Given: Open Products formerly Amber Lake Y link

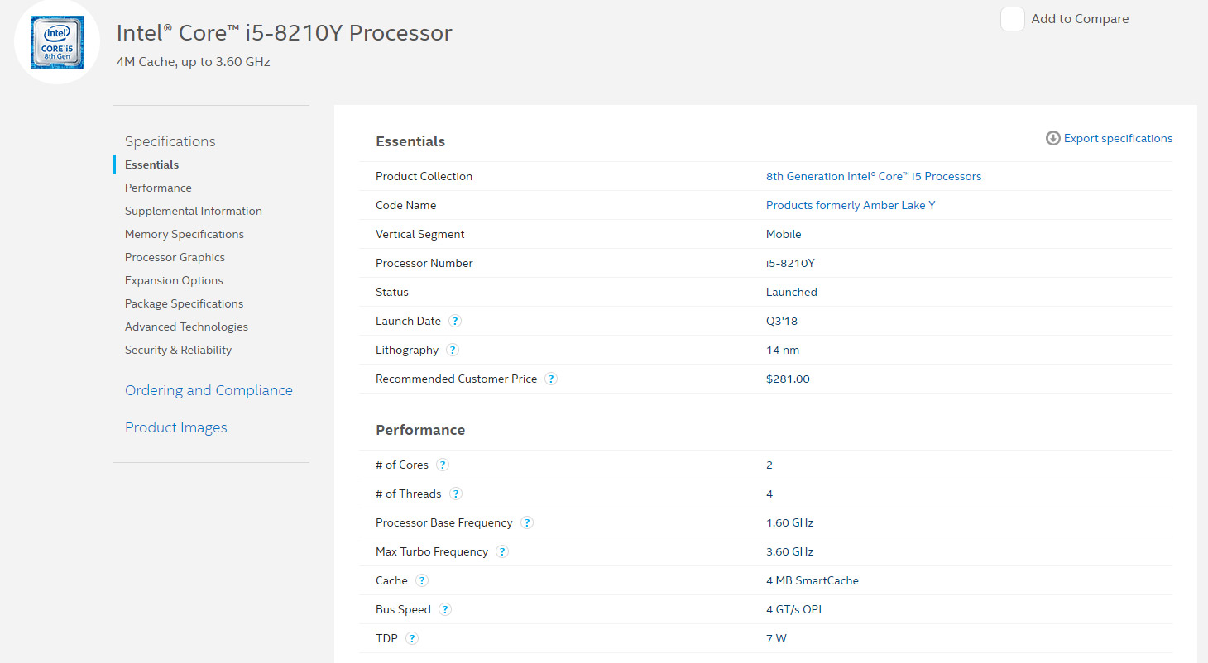Looking at the screenshot, I should pos(851,205).
